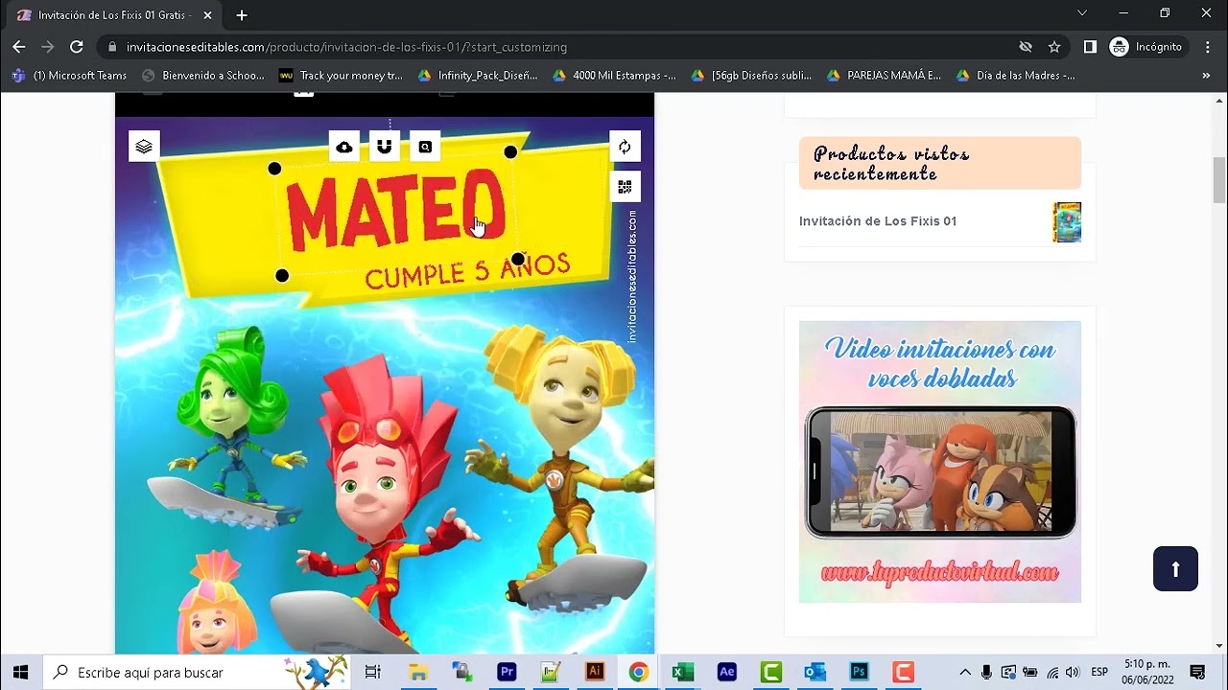Image resolution: width=1228 pixels, height=690 pixels.
Task: Click the refresh/reset icon on the canvas
Action: point(625,147)
